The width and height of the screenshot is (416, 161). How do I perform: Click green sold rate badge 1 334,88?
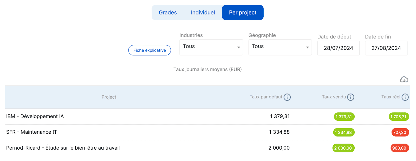pos(344,132)
